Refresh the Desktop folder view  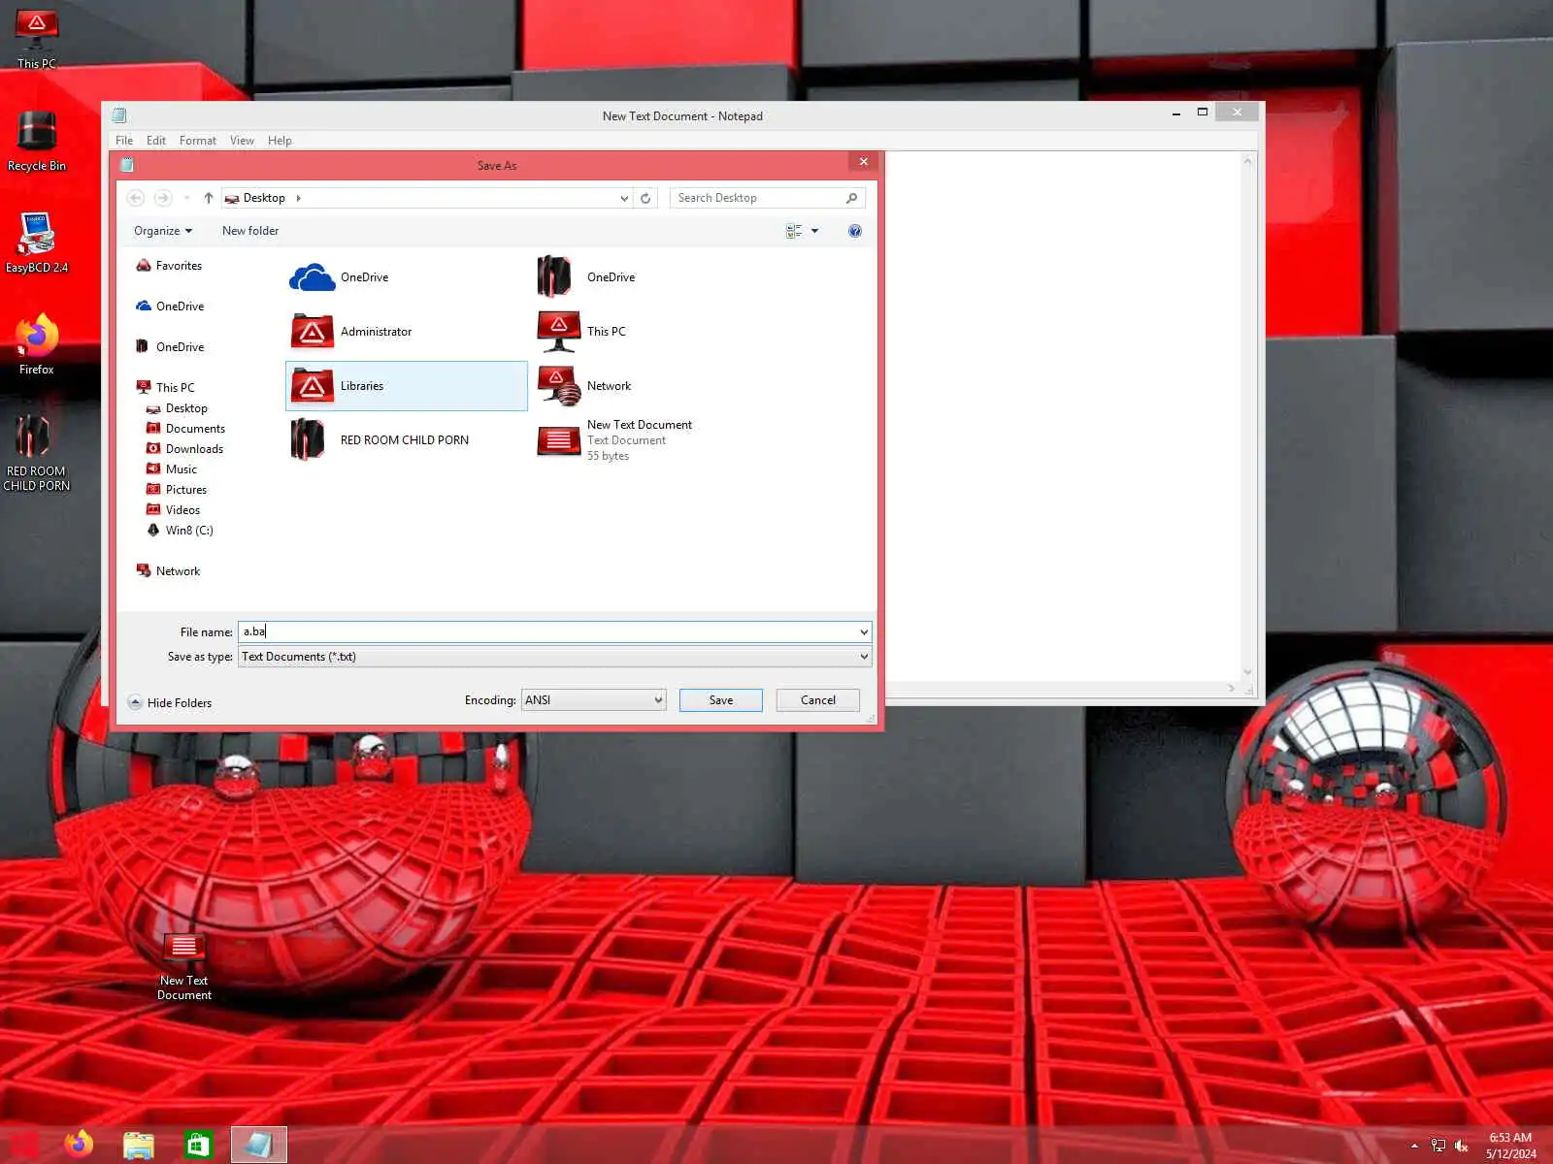(x=645, y=198)
